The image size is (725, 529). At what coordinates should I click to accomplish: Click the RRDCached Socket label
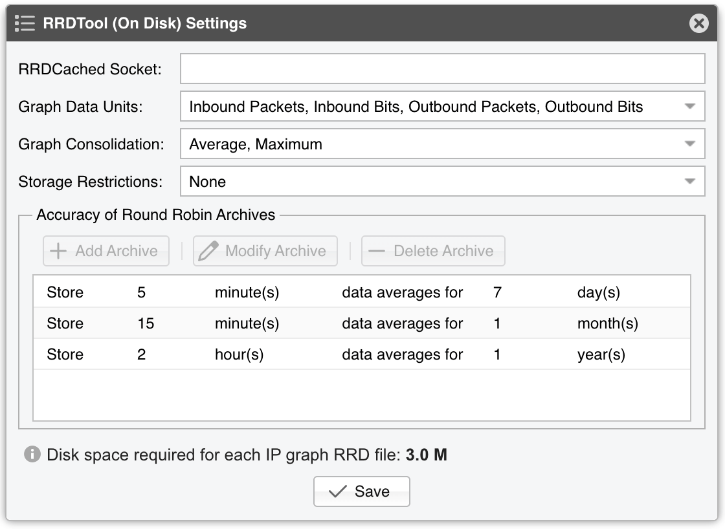[90, 69]
